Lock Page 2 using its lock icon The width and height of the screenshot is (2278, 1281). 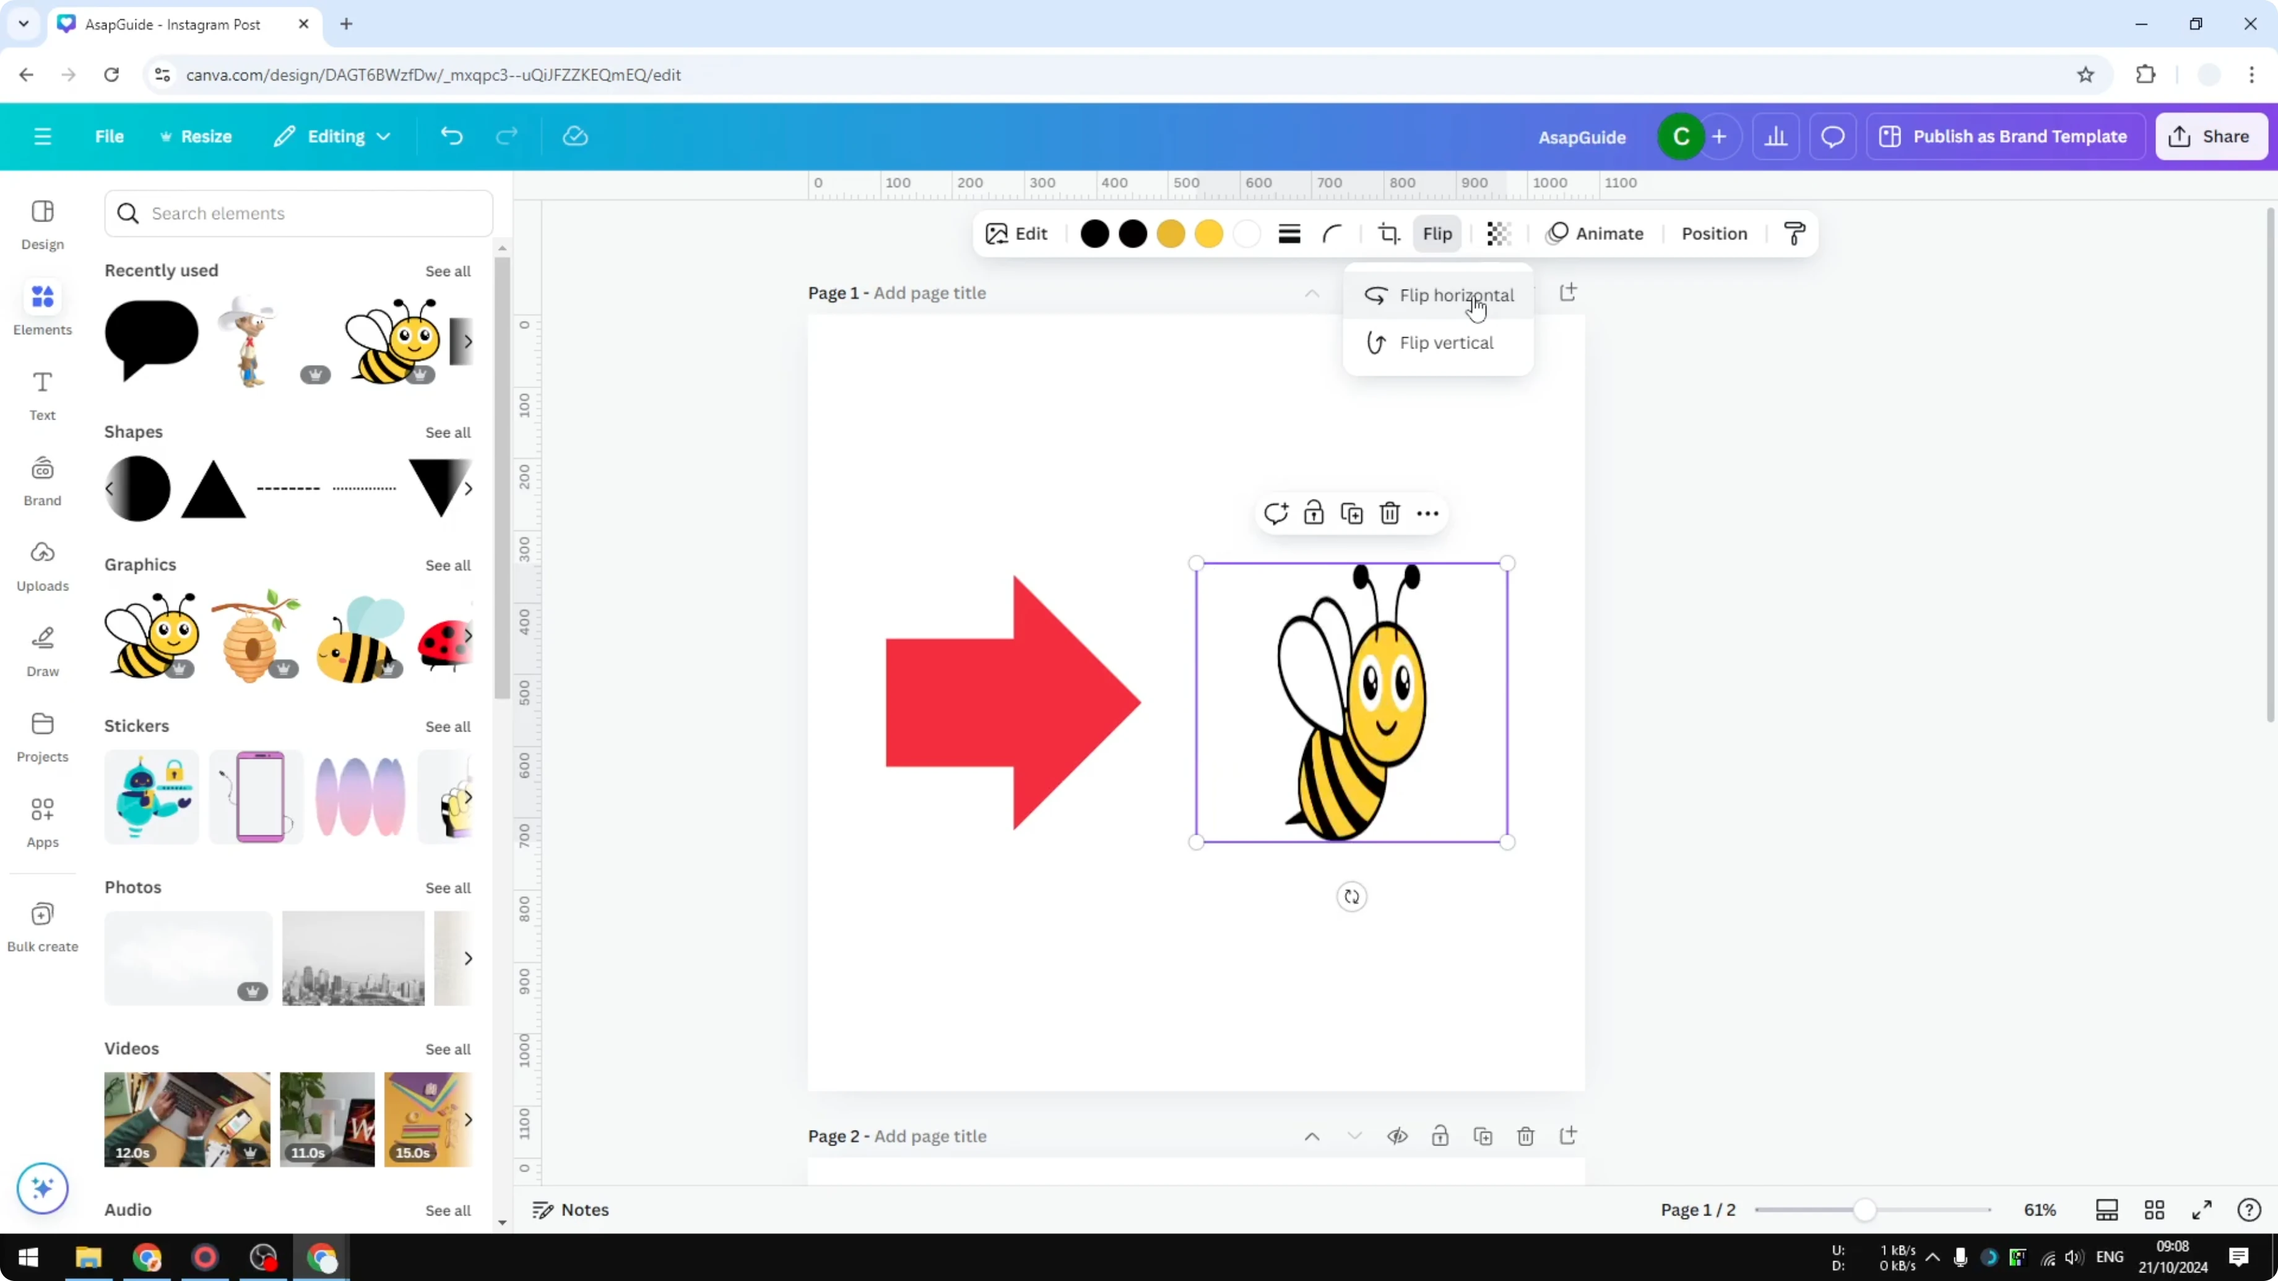click(x=1440, y=1136)
